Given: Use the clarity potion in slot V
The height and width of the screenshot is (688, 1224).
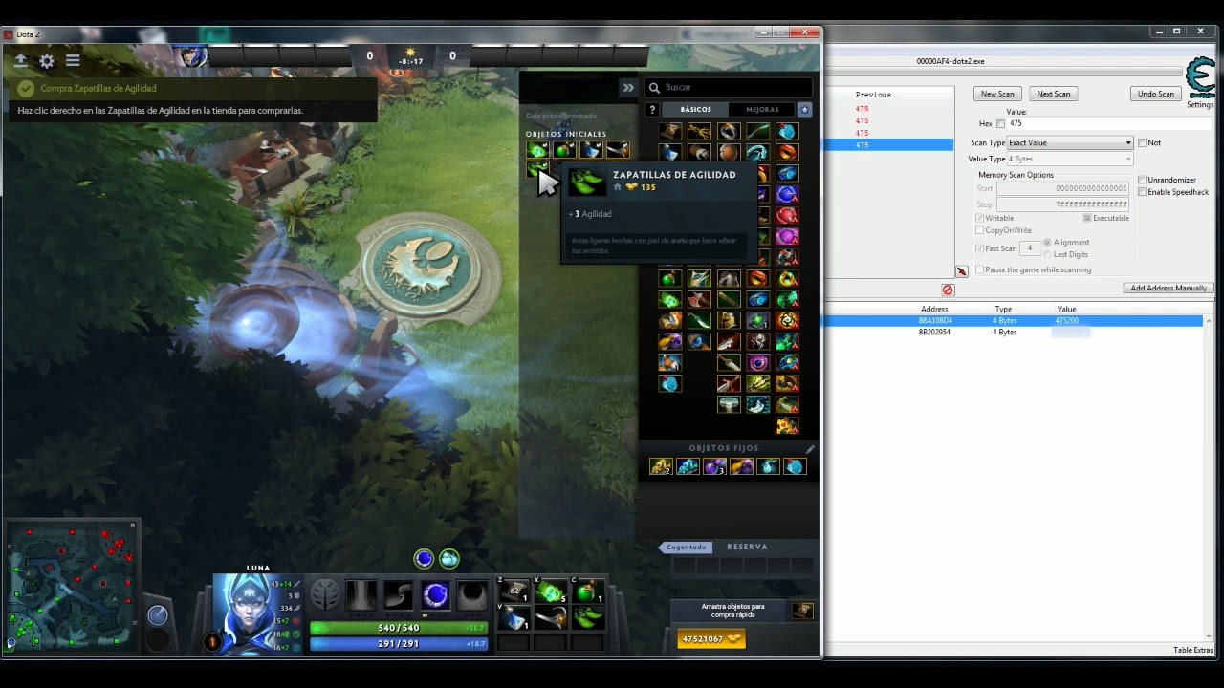Looking at the screenshot, I should pos(514,619).
